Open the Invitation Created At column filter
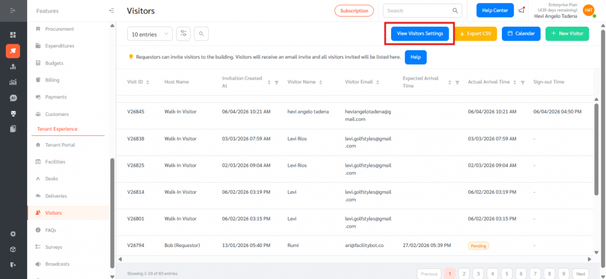The image size is (606, 279). [x=276, y=82]
